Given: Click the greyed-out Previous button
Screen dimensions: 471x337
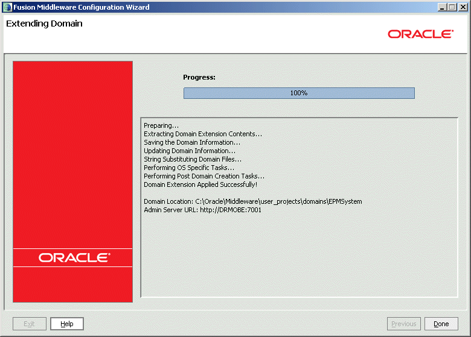Looking at the screenshot, I should (x=404, y=324).
